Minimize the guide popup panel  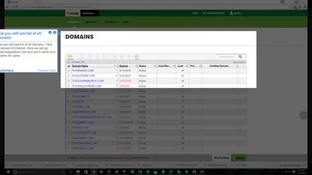50,33
